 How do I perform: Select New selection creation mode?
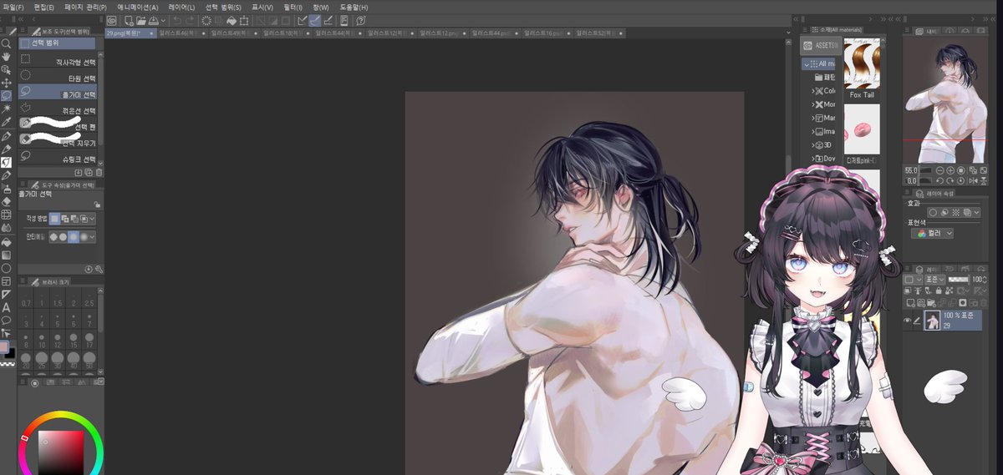[54, 218]
